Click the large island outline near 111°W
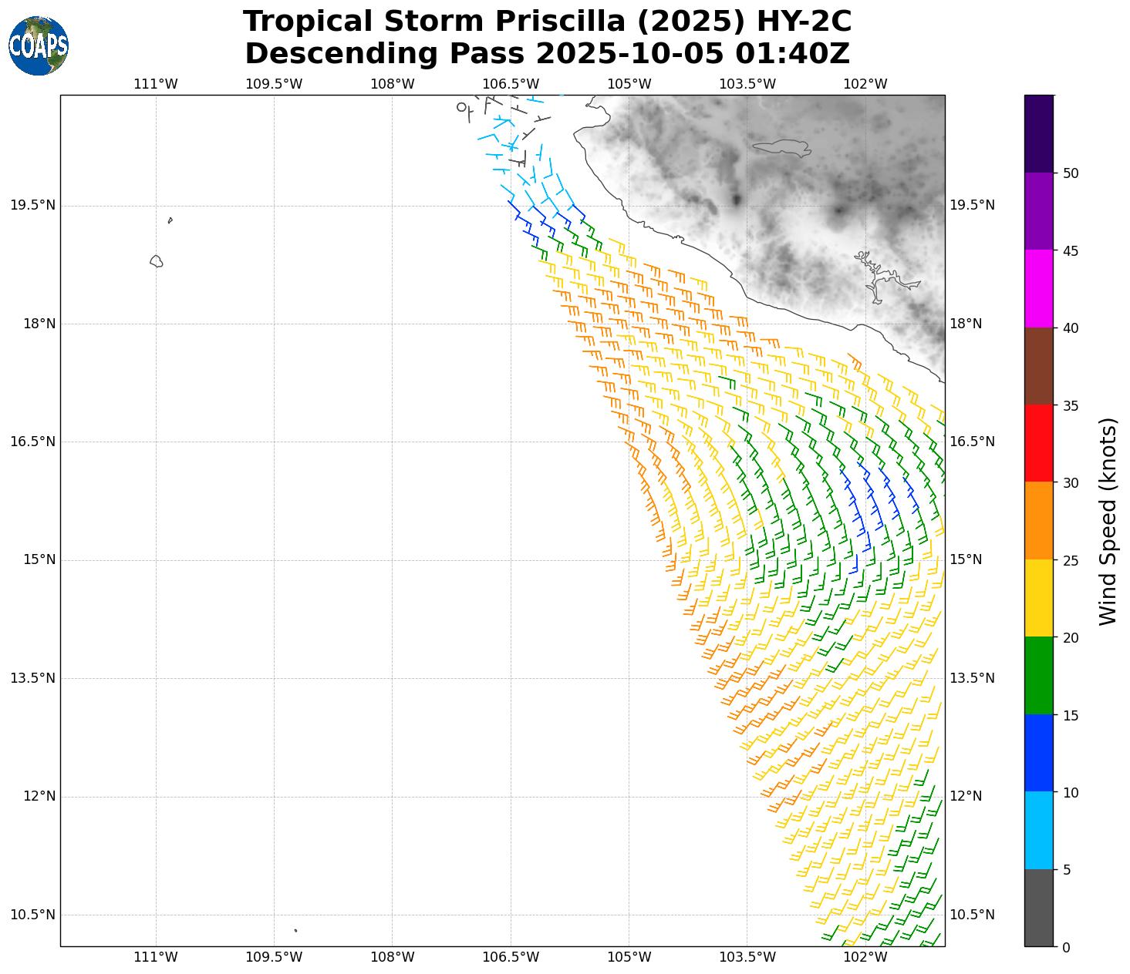This screenshot has width=1130, height=974. click(157, 261)
